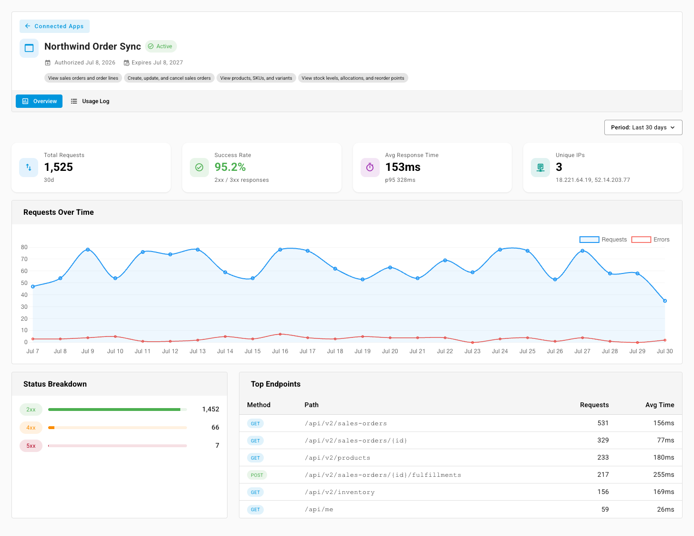The height and width of the screenshot is (536, 694).
Task: Click the Active status check icon
Action: [151, 46]
